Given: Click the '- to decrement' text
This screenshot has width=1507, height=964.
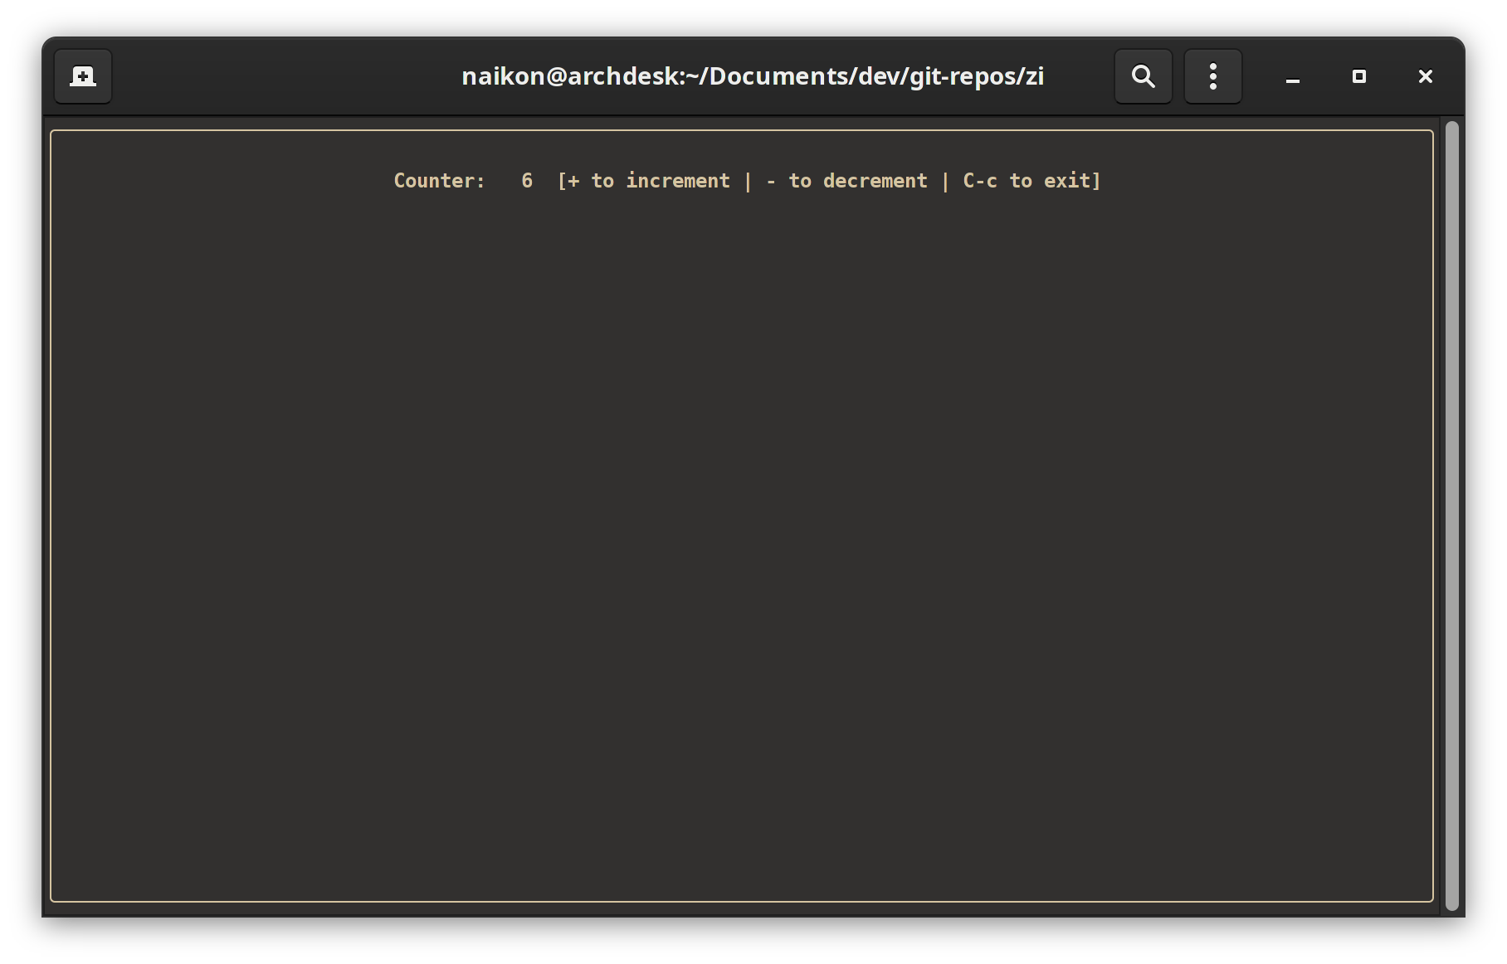Looking at the screenshot, I should click(x=846, y=181).
